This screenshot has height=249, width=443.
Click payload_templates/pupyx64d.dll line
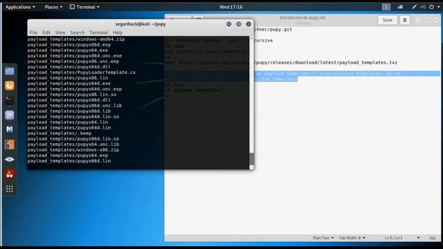pos(69,67)
